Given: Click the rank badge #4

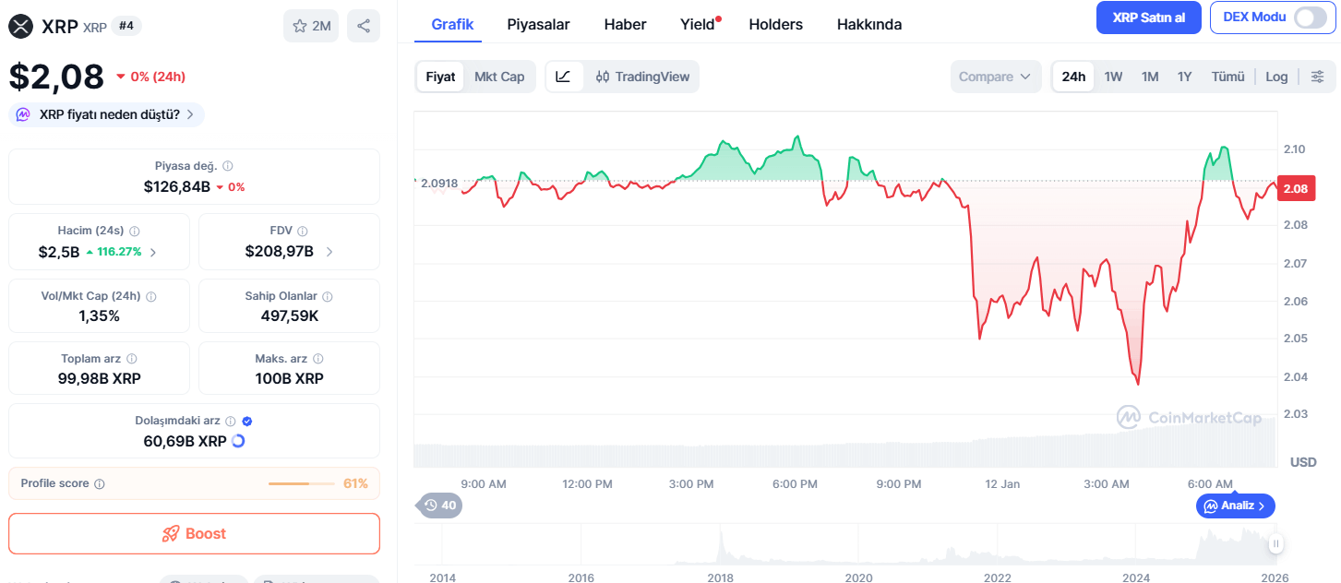Looking at the screenshot, I should [x=126, y=26].
